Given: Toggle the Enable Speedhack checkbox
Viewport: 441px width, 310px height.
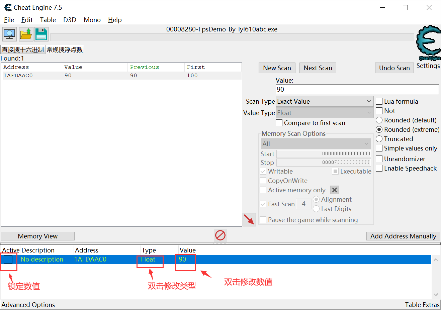Looking at the screenshot, I should click(x=379, y=168).
